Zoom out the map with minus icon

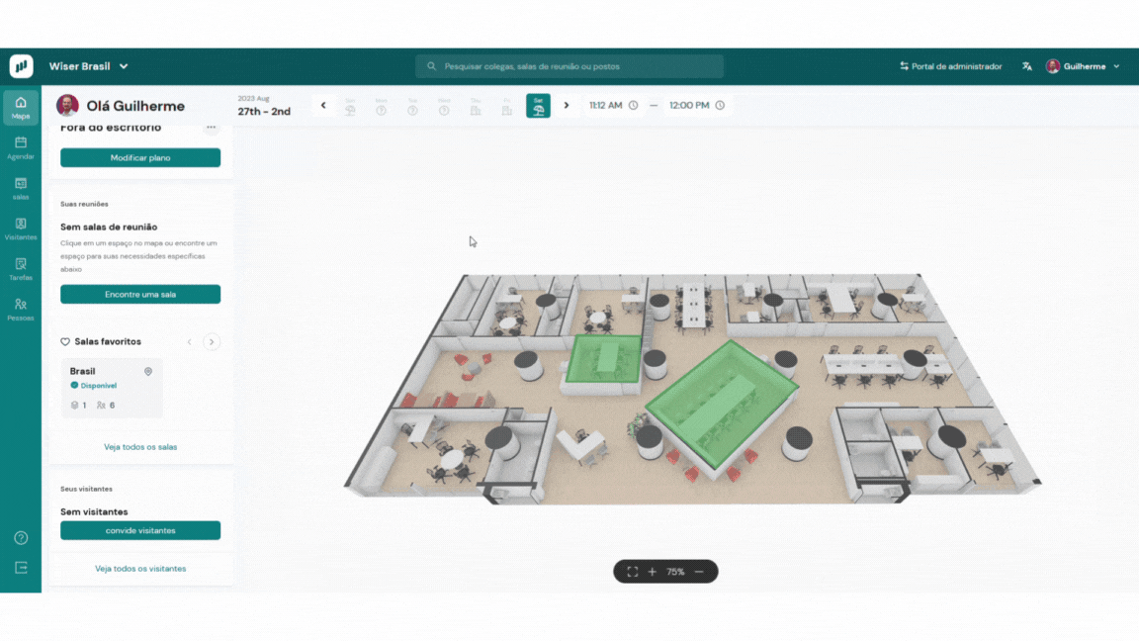(699, 572)
